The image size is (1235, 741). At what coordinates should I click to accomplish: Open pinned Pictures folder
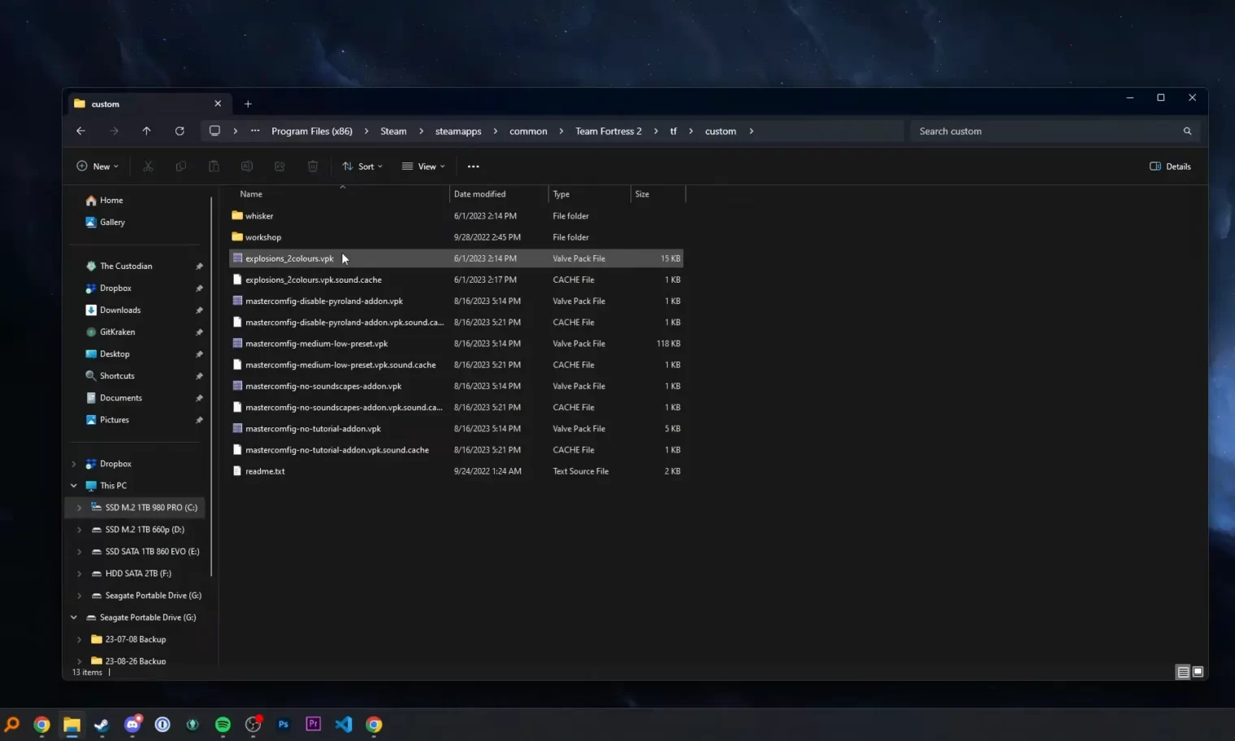115,419
